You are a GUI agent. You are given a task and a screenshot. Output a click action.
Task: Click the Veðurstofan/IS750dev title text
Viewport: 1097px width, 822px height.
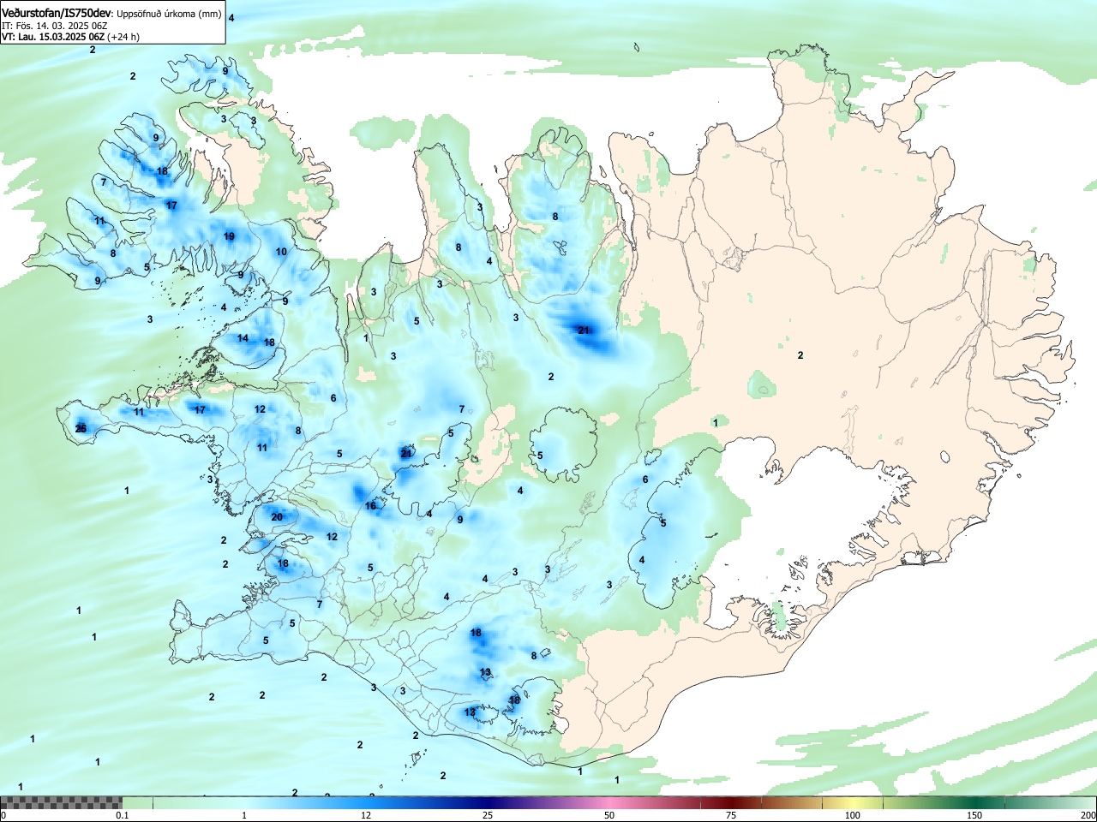click(x=57, y=14)
